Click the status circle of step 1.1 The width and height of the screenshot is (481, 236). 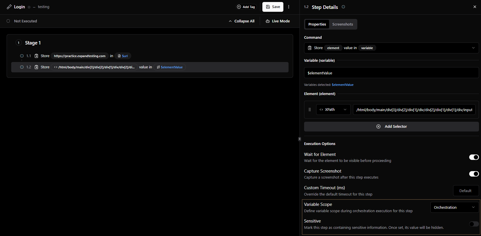(x=22, y=56)
